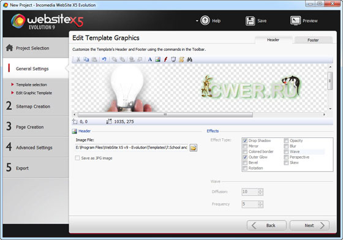This screenshot has height=240, width=343.
Task: Increase the Frequency value with up arrow
Action: [x=260, y=203]
